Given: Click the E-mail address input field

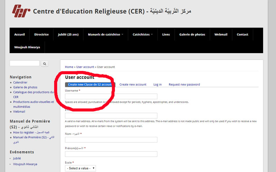Looking at the screenshot, I should (111, 115).
